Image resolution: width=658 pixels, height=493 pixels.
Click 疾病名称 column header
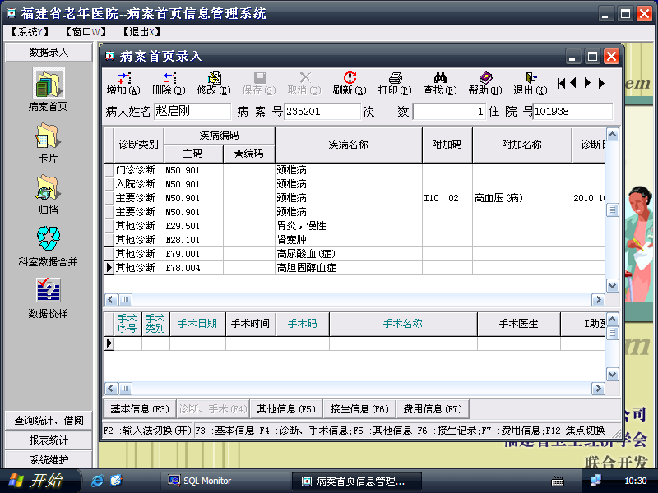[x=349, y=145]
